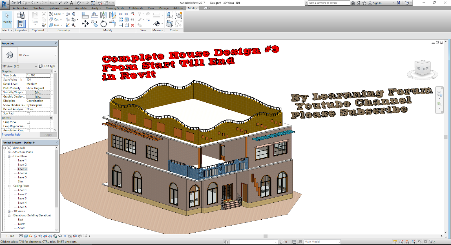This screenshot has height=245, width=451.
Task: Click the Properties help link
Action: coord(11,135)
